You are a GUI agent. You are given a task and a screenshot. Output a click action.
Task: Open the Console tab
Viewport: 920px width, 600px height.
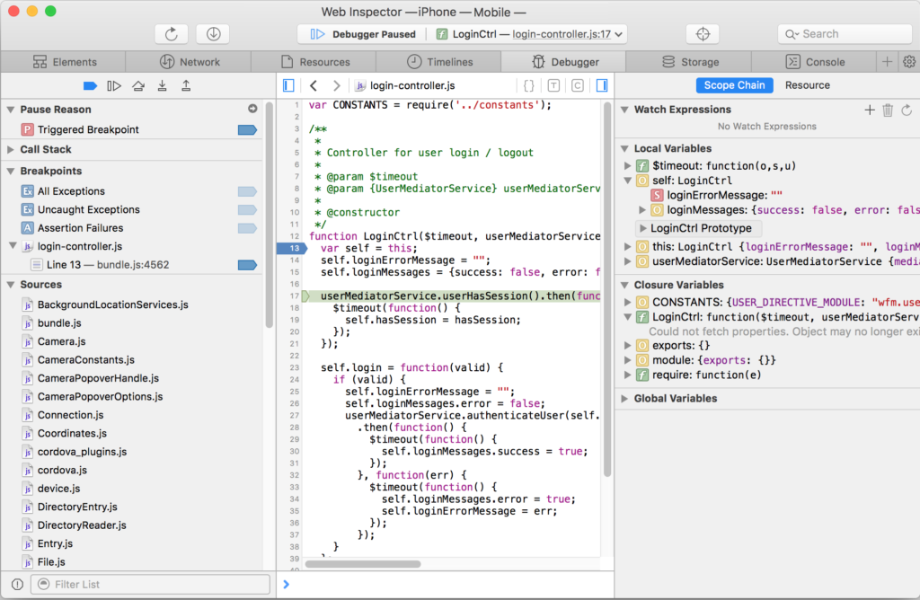tap(815, 62)
